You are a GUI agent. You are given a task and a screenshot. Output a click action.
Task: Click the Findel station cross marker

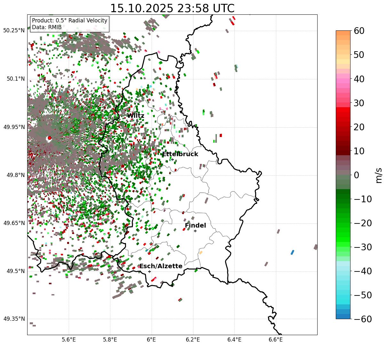point(195,231)
